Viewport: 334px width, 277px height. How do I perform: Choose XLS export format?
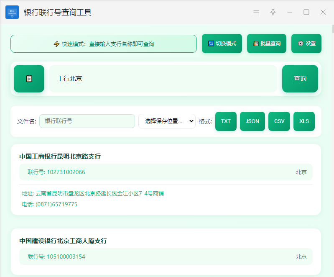click(x=304, y=121)
